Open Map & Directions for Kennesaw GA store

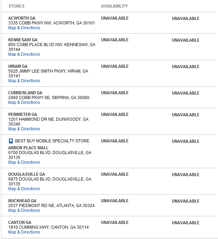coord(24,54)
